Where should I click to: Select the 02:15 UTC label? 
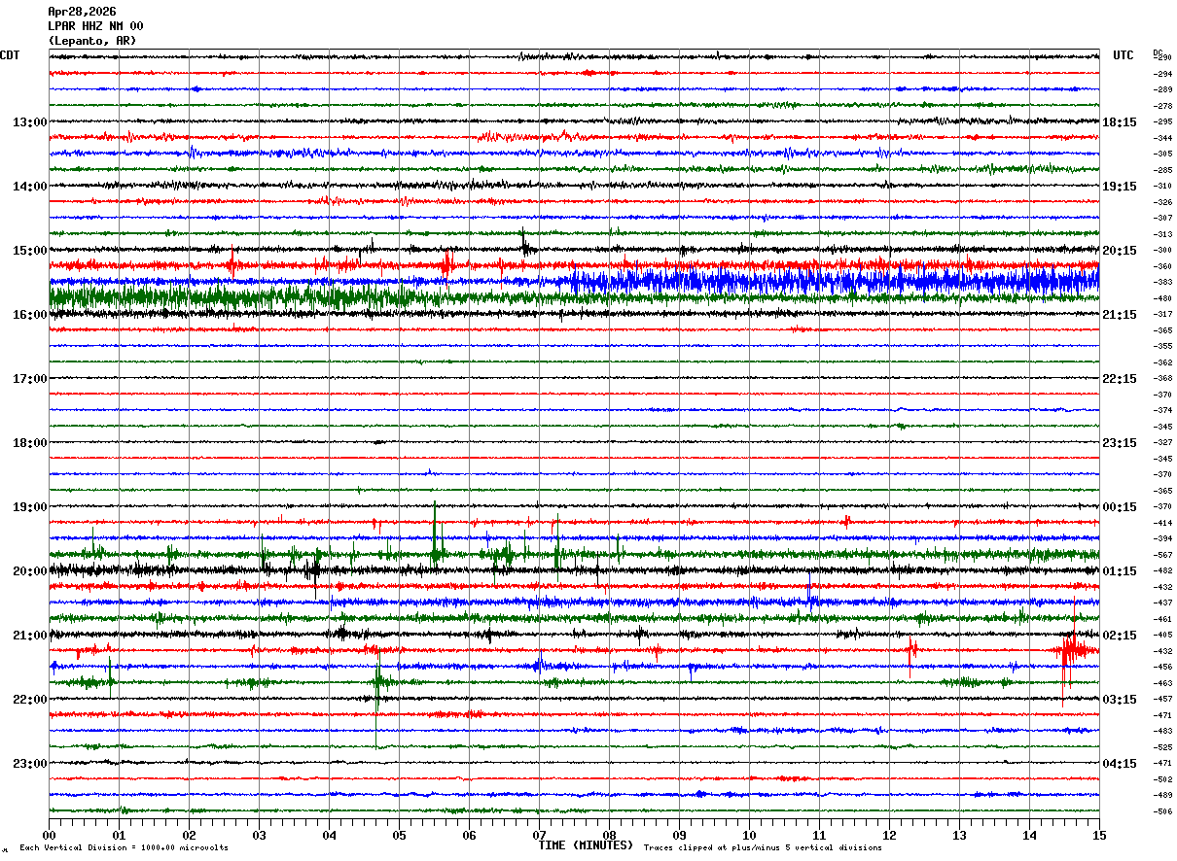[1120, 636]
